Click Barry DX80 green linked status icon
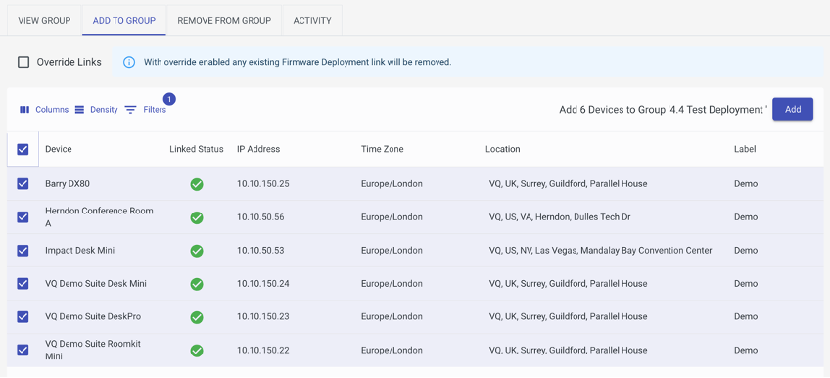Image resolution: width=830 pixels, height=378 pixels. (197, 184)
